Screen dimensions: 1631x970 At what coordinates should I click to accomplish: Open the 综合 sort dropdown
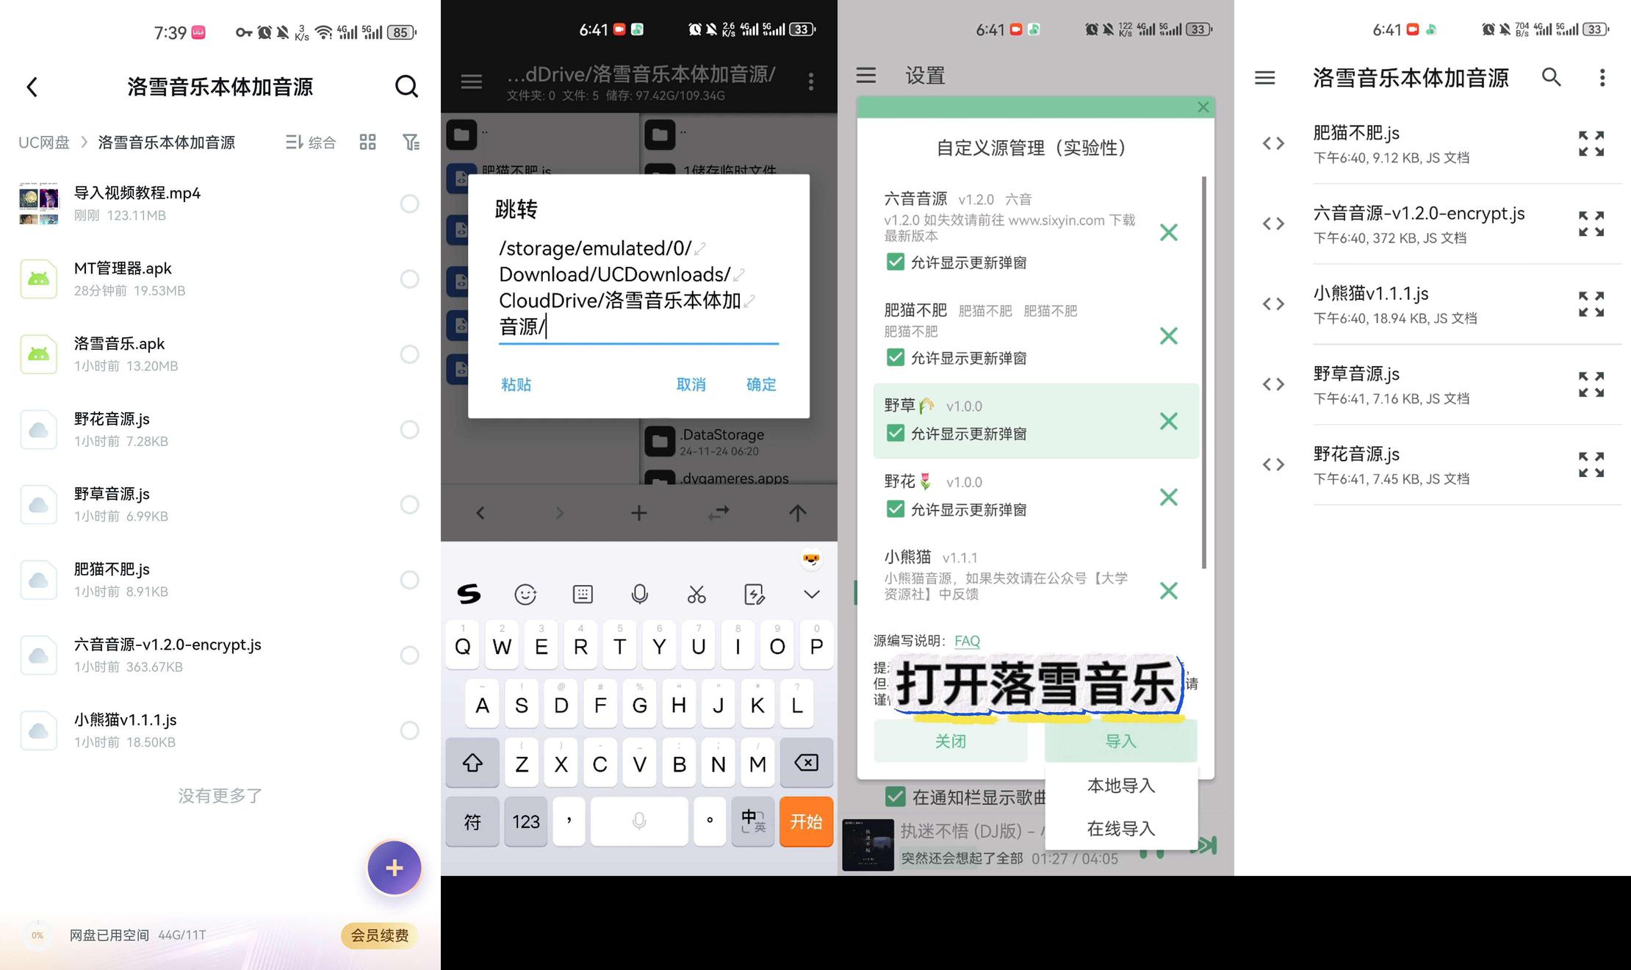click(311, 142)
